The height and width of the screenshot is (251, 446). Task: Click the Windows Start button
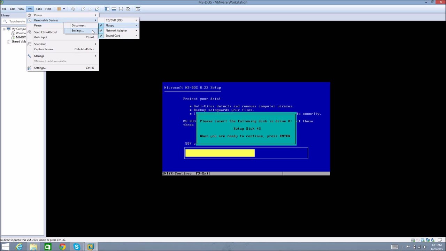6,247
